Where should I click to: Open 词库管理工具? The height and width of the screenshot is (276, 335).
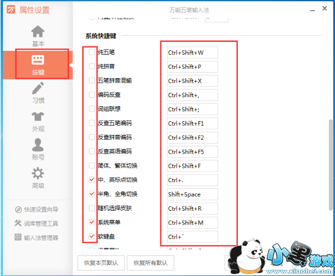(x=41, y=223)
